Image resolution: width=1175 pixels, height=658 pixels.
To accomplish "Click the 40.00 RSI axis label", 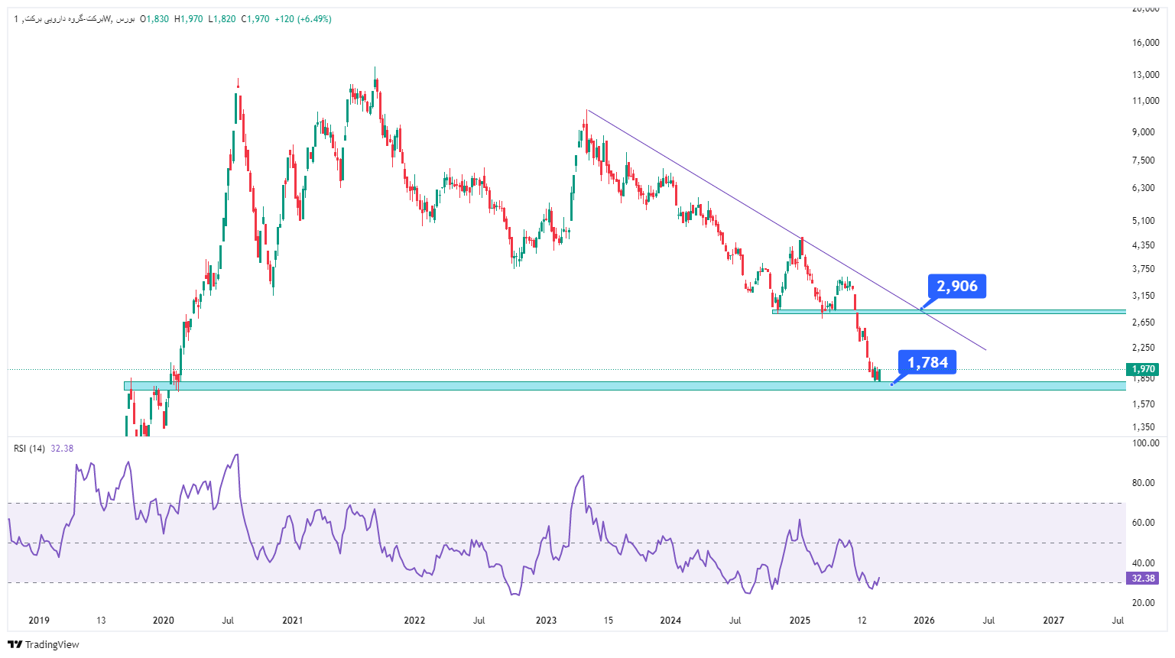I will (x=1144, y=563).
